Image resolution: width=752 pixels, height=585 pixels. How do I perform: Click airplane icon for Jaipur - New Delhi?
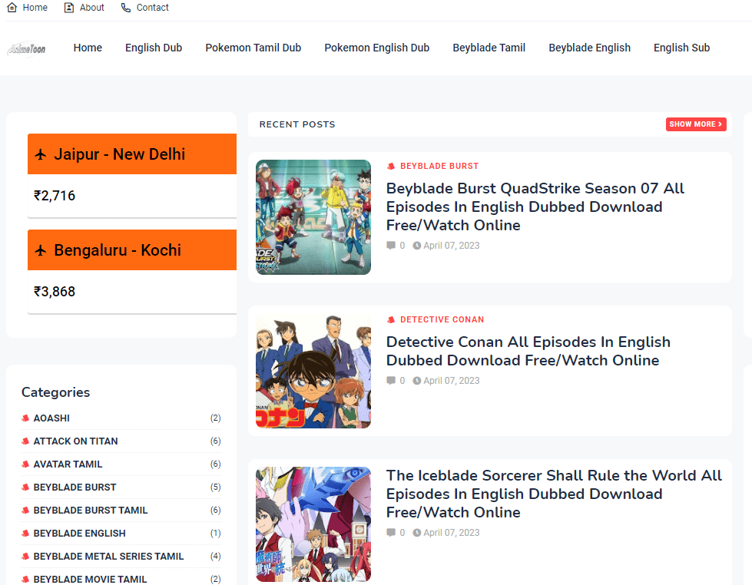coord(41,154)
